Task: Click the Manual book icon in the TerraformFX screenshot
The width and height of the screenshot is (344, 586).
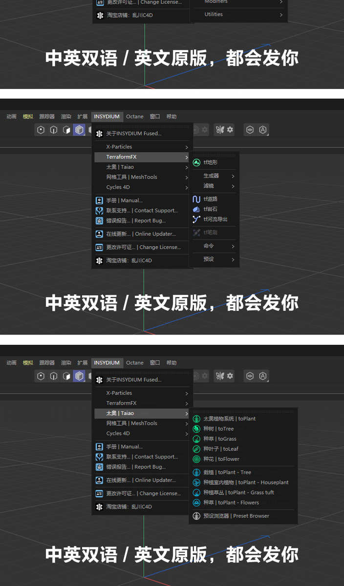Action: click(x=100, y=200)
